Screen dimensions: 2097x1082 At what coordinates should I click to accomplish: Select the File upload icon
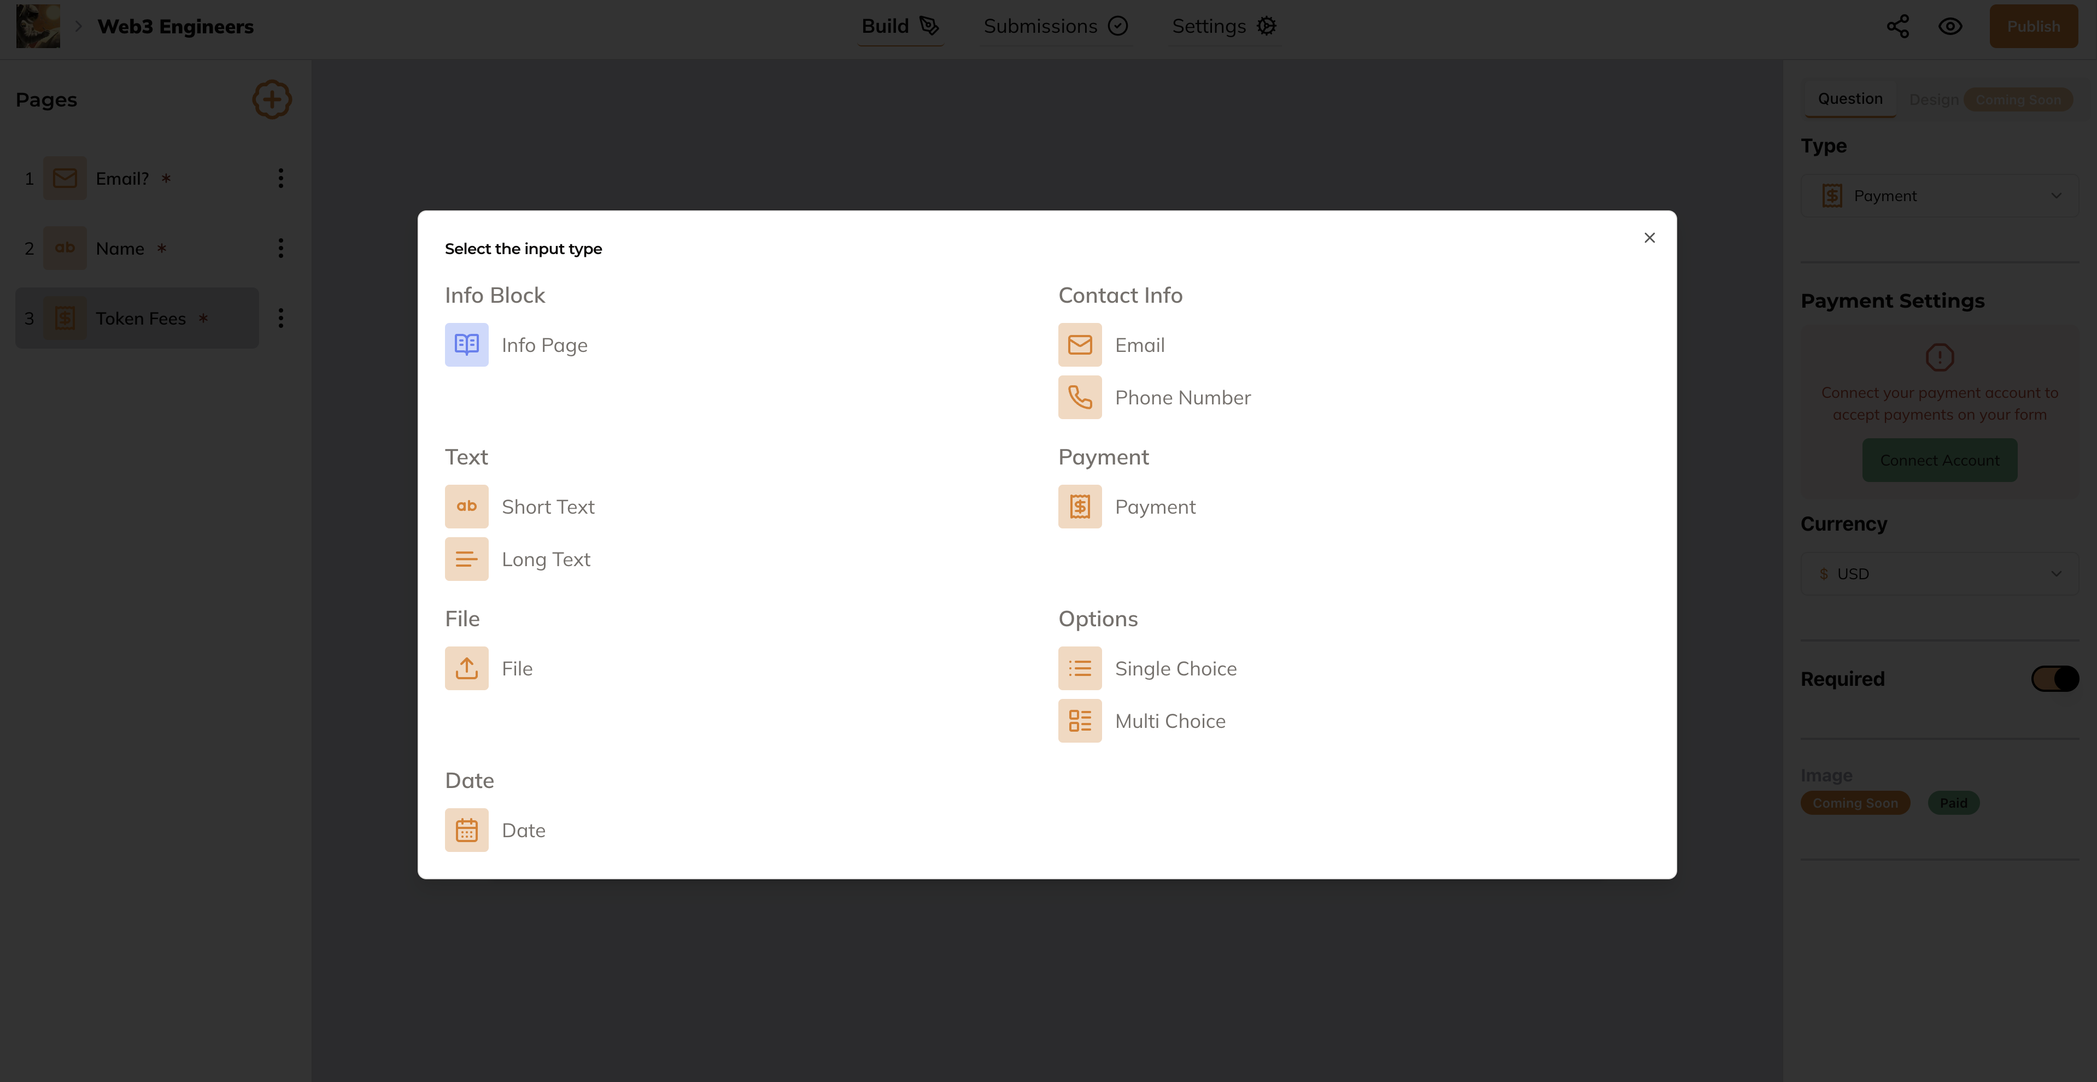466,668
